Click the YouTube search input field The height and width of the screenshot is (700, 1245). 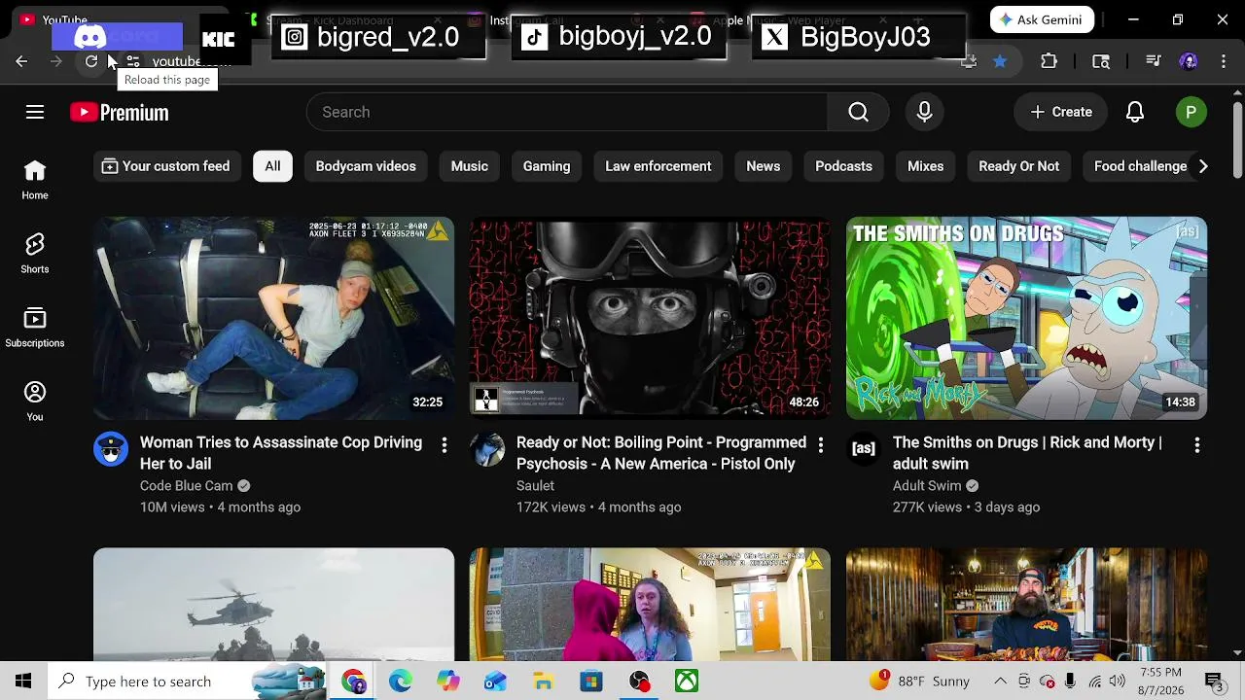point(567,112)
